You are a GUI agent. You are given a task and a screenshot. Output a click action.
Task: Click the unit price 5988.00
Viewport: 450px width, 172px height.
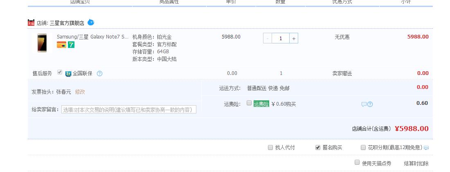coord(231,37)
